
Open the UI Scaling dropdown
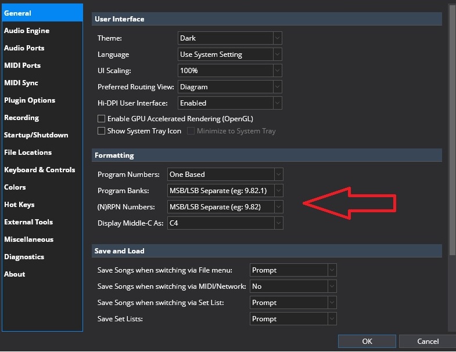230,71
